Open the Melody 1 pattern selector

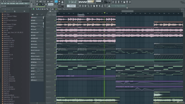coord(71,6)
